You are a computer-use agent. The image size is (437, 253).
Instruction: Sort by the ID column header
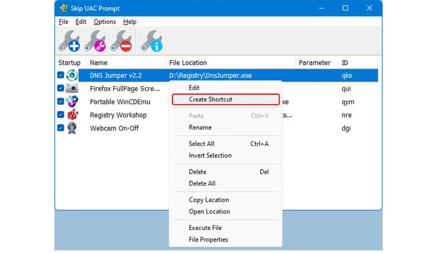tap(358, 63)
